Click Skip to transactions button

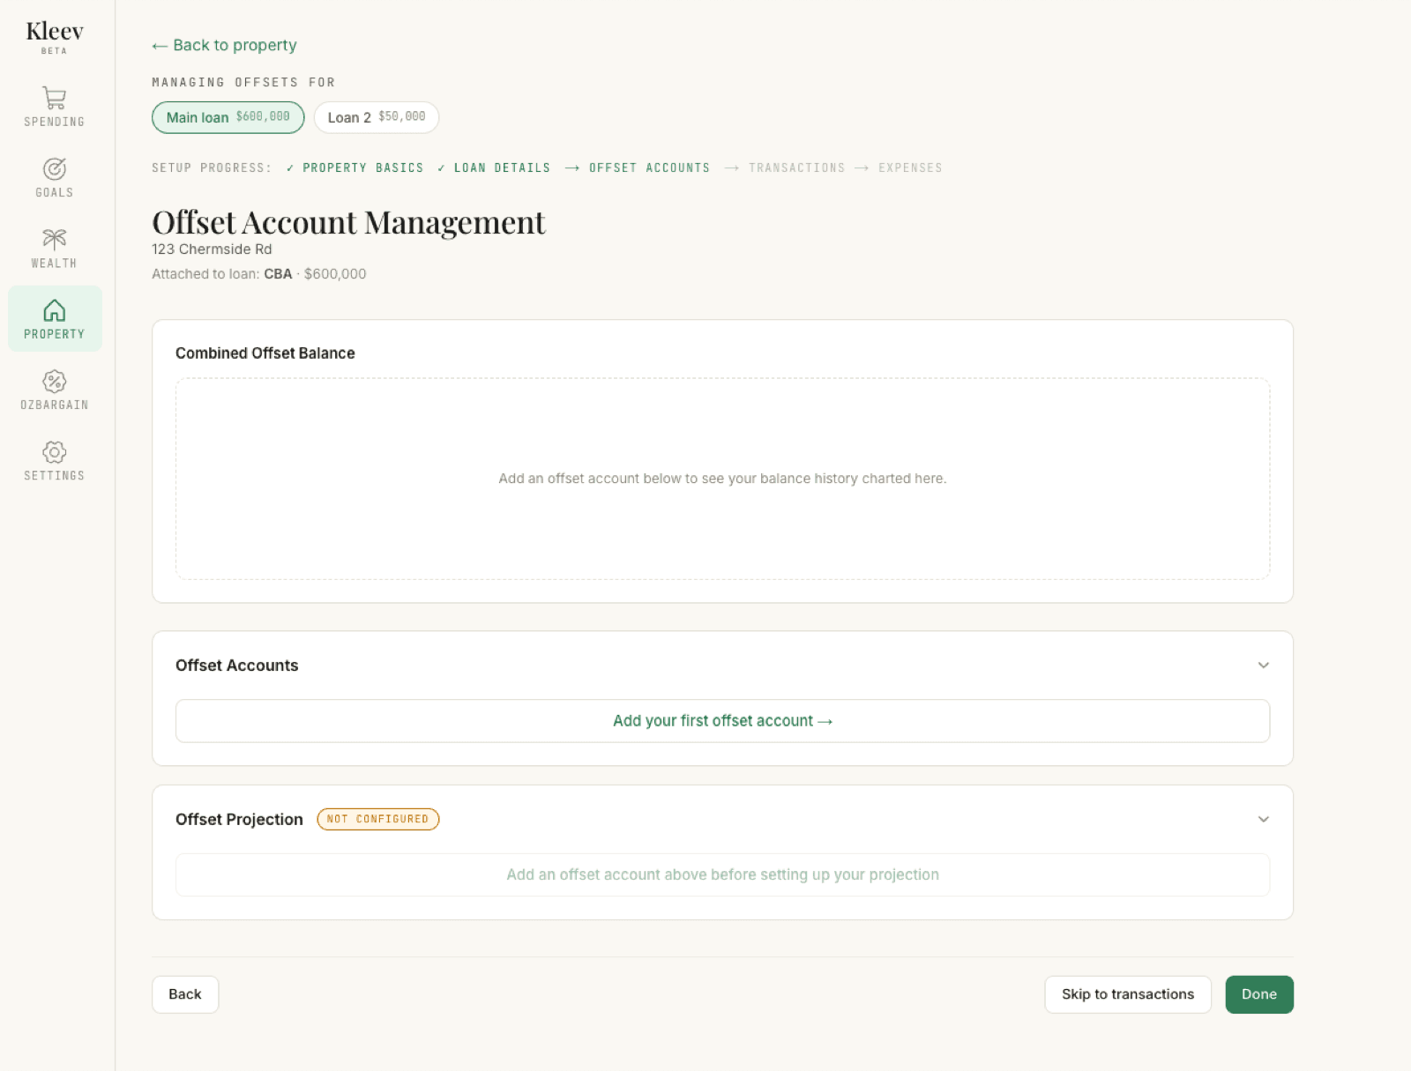point(1128,994)
